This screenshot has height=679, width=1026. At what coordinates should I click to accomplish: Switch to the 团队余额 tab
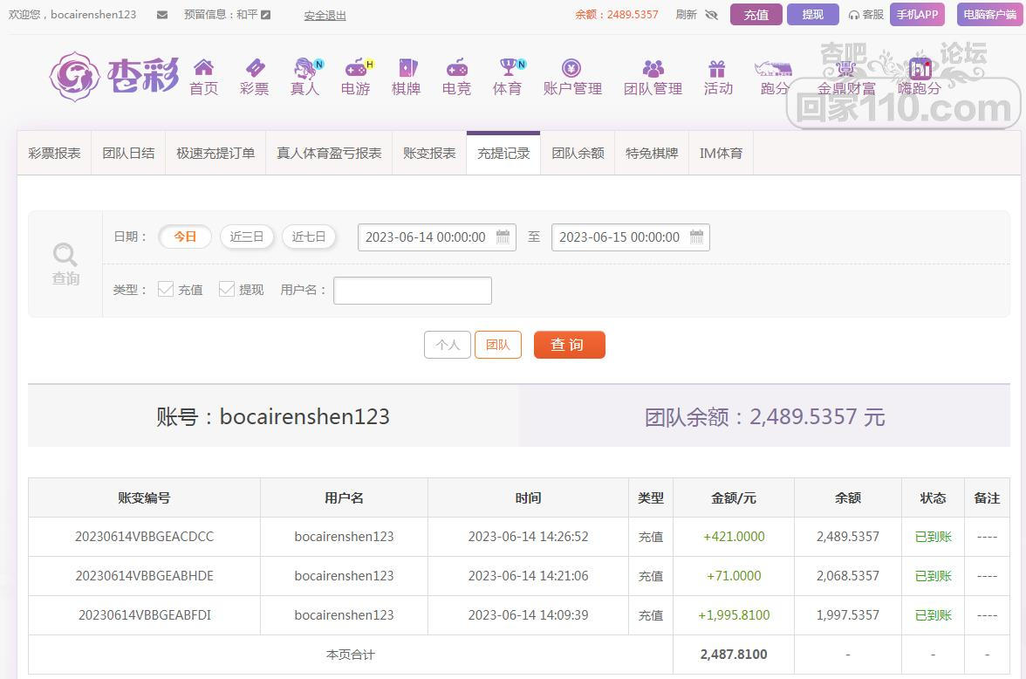pos(578,153)
